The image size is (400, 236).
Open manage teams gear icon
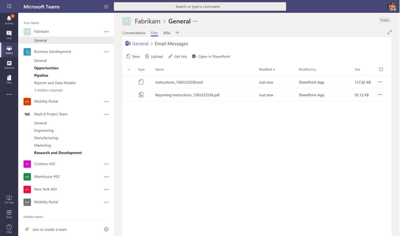106,229
